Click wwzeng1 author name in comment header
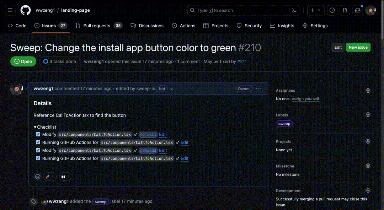The image size is (384, 210). click(x=43, y=88)
